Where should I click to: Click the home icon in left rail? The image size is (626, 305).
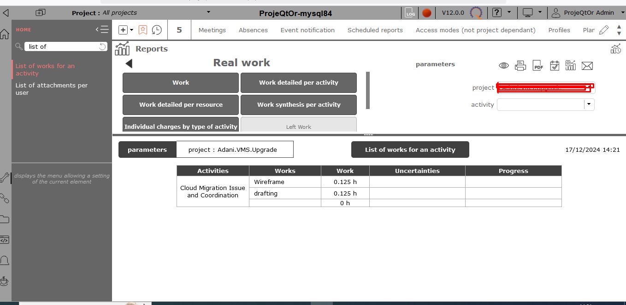5,34
